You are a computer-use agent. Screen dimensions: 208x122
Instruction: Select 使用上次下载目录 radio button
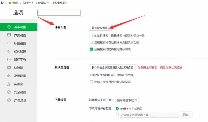(x=117, y=109)
